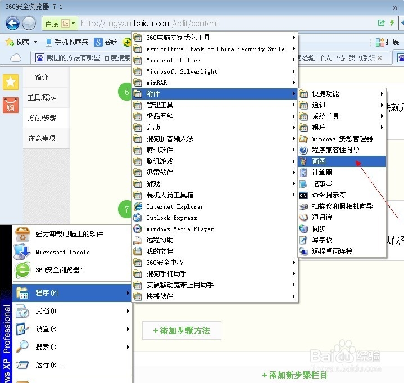This screenshot has height=383, width=404.
Task: Click the red 购 shopping sidebar icon
Action: click(x=11, y=105)
